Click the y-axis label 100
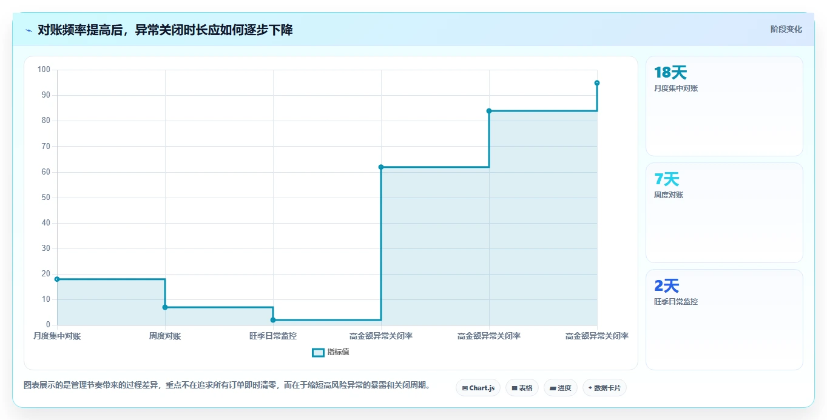827x420 pixels. [x=44, y=70]
